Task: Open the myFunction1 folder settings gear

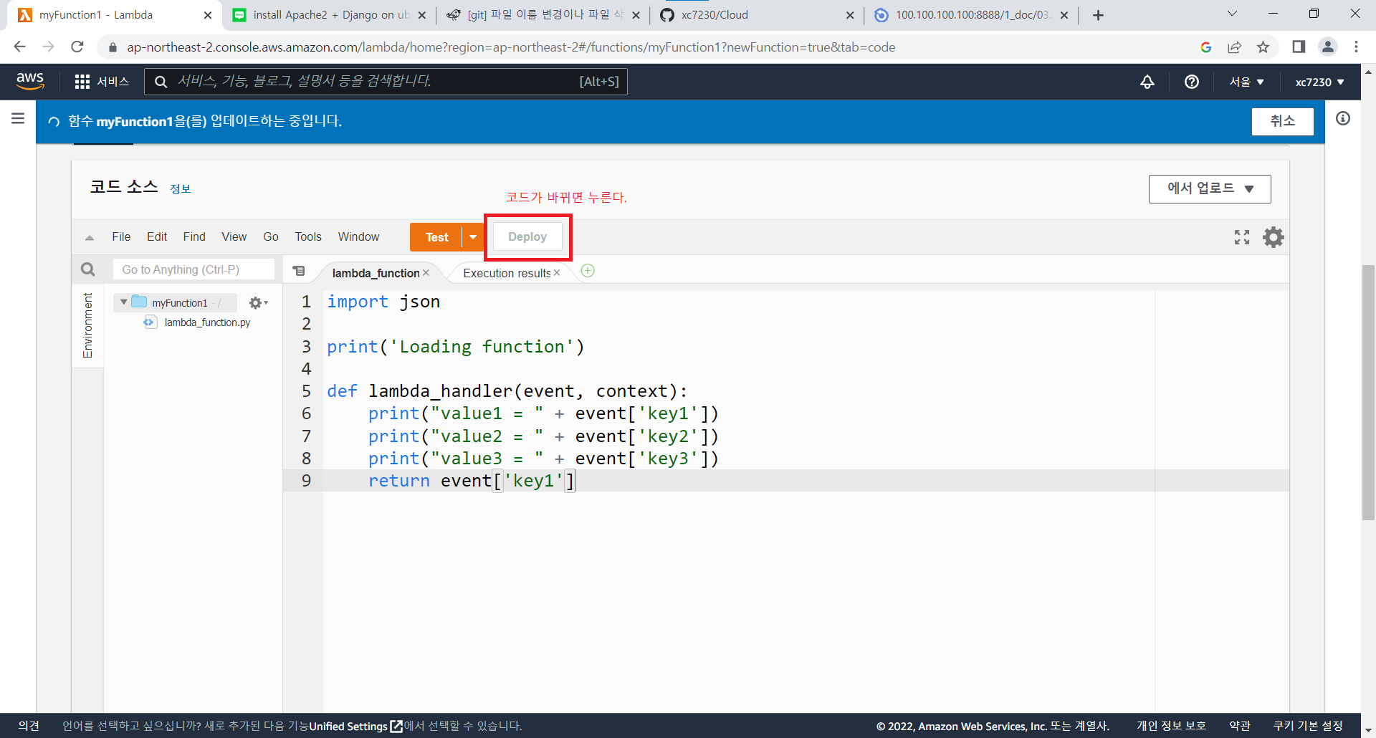Action: click(258, 303)
